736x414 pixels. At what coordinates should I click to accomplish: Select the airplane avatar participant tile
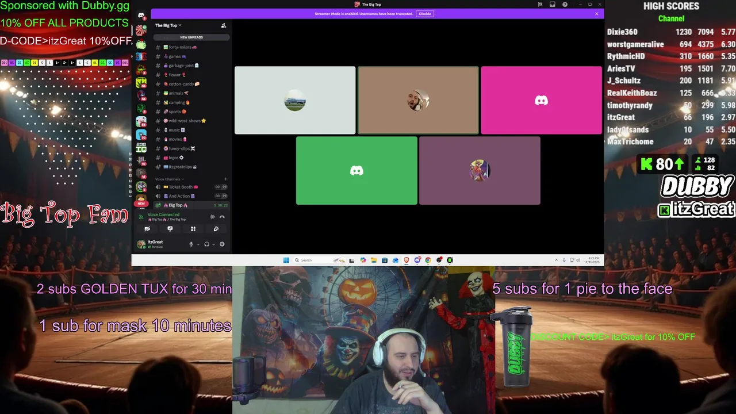click(x=295, y=101)
